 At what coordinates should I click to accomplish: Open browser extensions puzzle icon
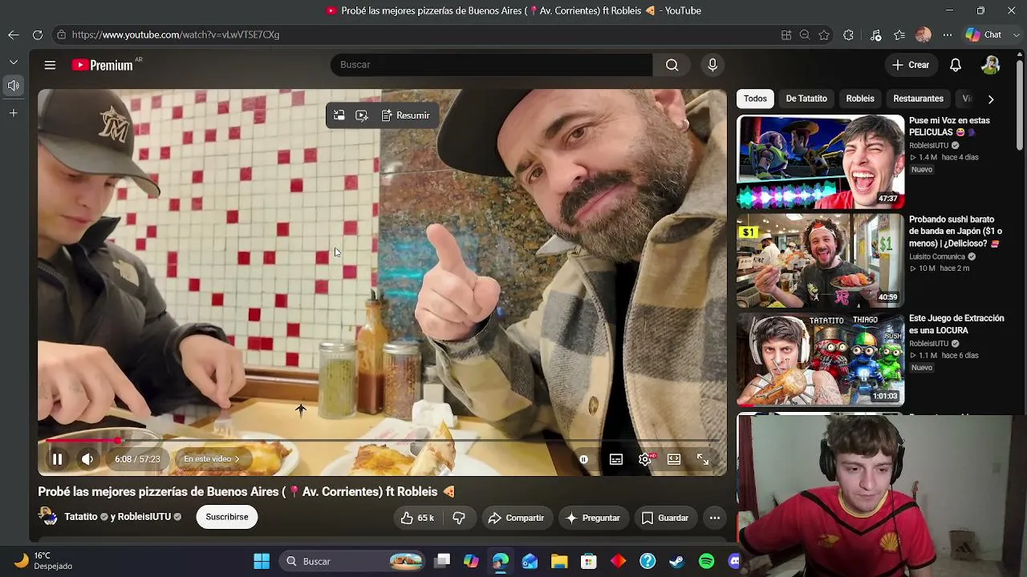click(848, 35)
